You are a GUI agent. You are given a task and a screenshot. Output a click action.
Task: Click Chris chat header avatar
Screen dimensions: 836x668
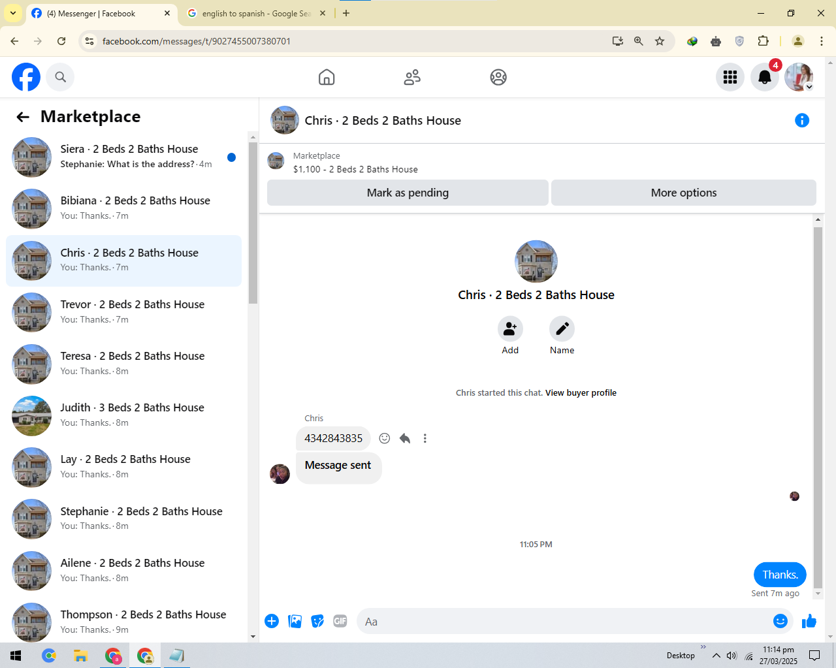[285, 120]
